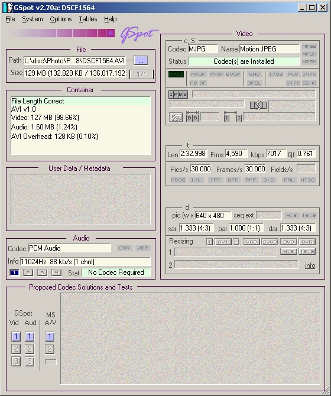Toggle the PAL indicator
Viewport: 331px width, 396px height.
point(288,180)
